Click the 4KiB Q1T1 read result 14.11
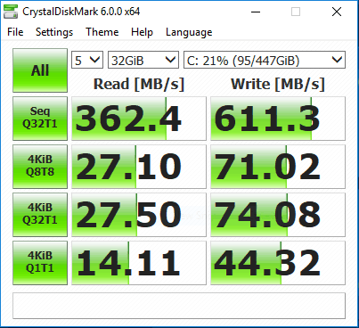Screen dimensions: 359x328 [139, 263]
